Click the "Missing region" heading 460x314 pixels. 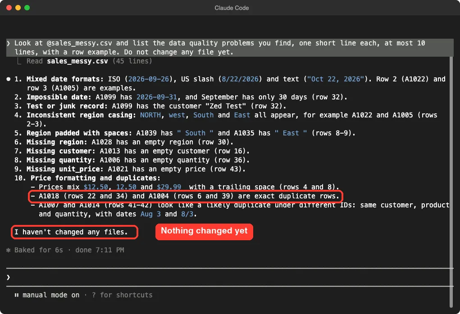click(x=57, y=142)
